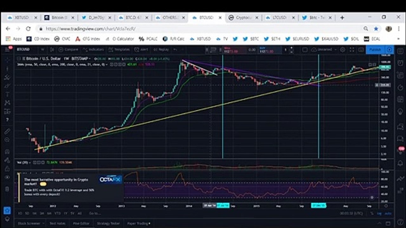The height and width of the screenshot is (228, 406).
Task: Click the browser reload button
Action: coord(28,29)
